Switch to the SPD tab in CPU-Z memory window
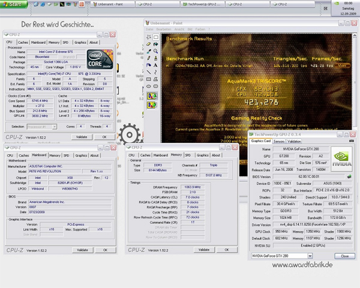Screen dimensions: 360x288 tap(189, 155)
